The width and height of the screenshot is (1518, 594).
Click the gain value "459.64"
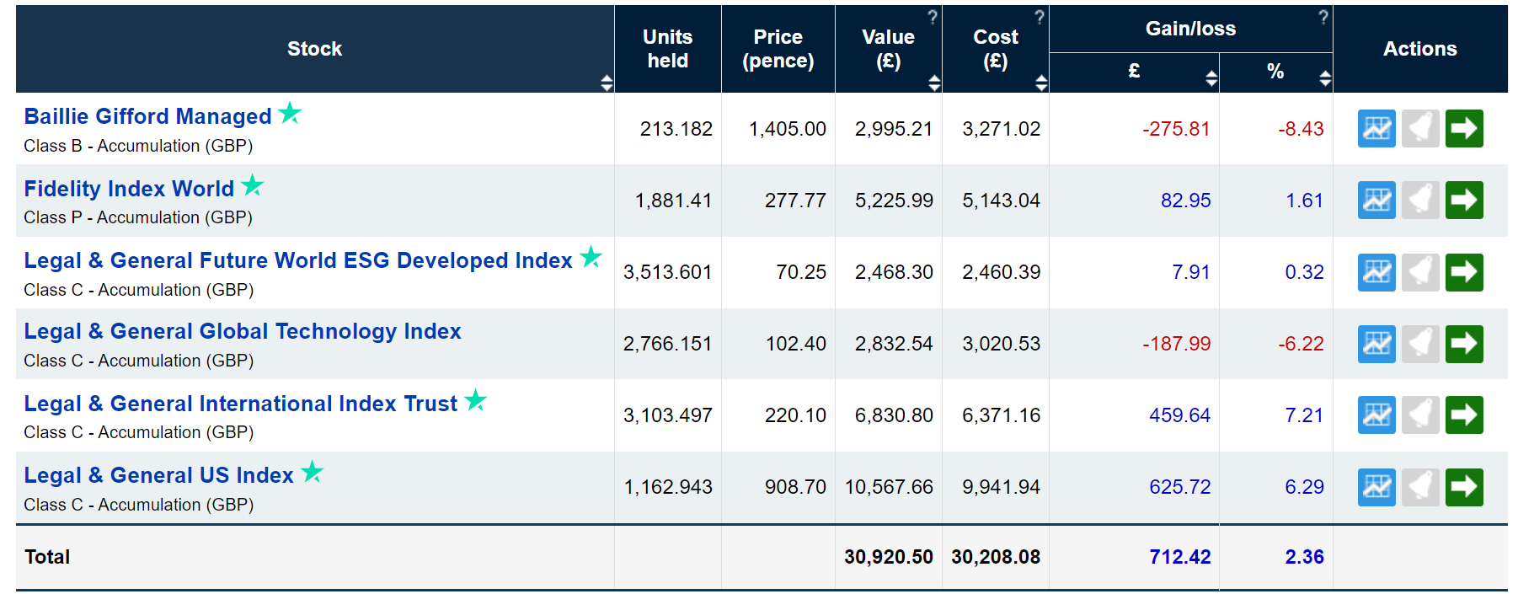point(1180,415)
